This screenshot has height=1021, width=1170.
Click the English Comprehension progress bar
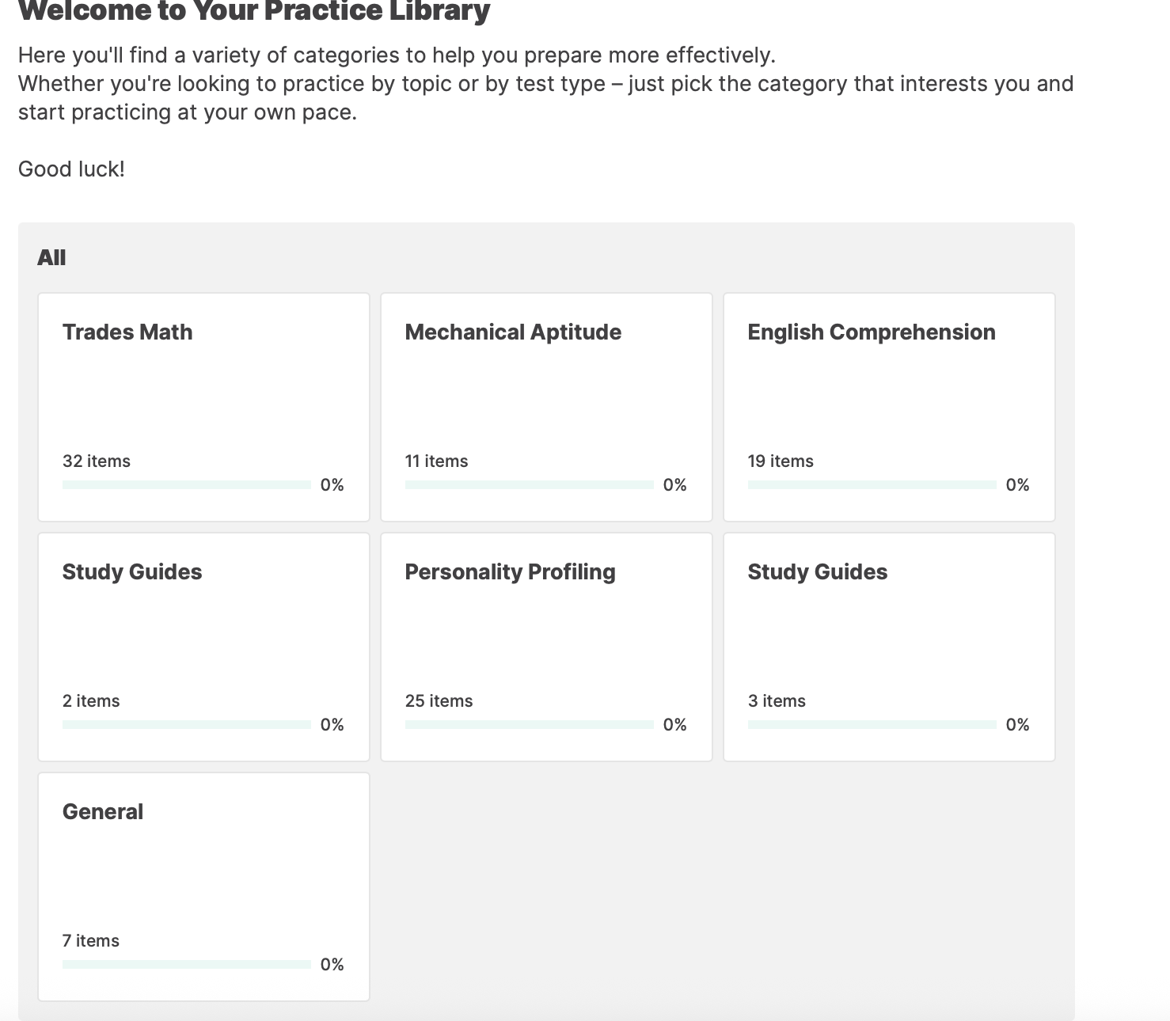[872, 485]
